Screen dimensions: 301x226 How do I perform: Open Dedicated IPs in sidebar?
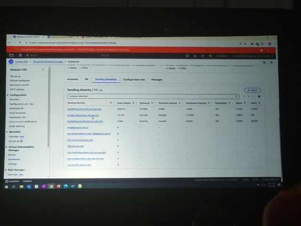pyautogui.click(x=16, y=108)
